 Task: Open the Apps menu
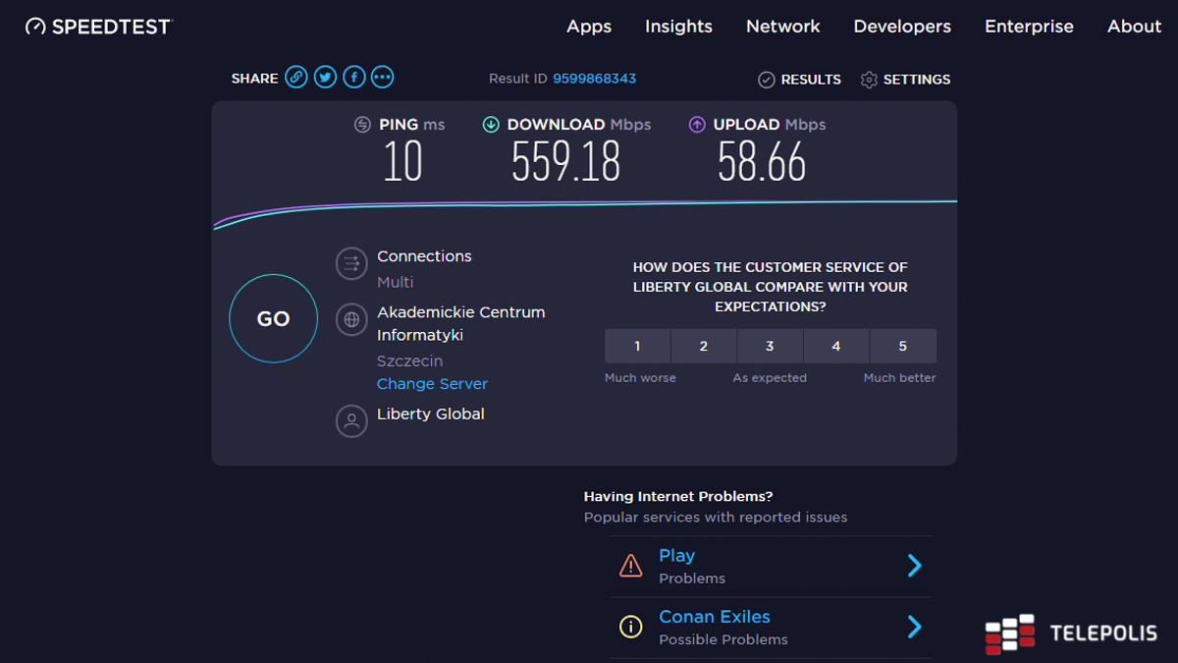[589, 27]
